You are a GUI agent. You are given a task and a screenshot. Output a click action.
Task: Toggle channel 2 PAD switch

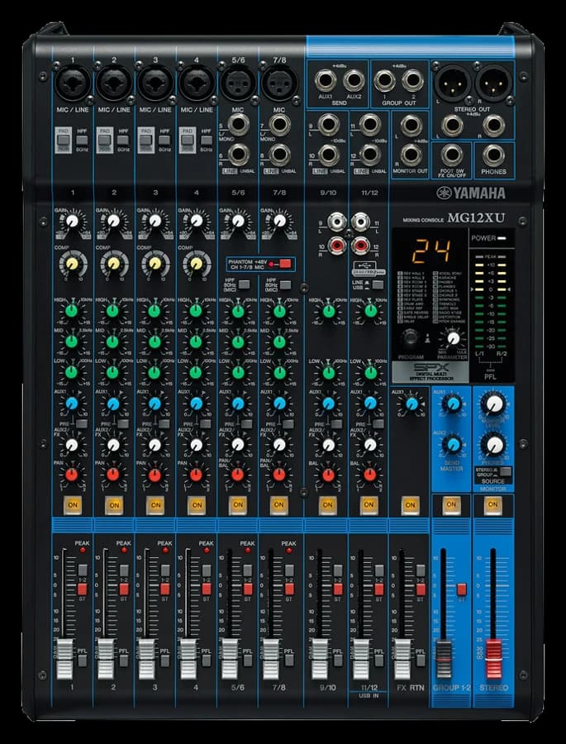(105, 140)
